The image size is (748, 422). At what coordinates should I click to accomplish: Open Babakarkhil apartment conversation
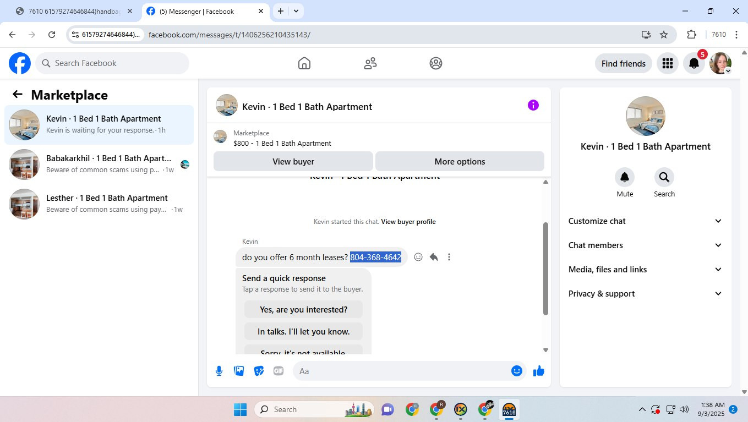(x=99, y=165)
